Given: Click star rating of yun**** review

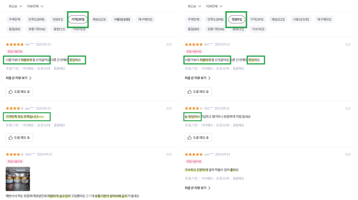Looking at the screenshot, I should click(x=194, y=154).
